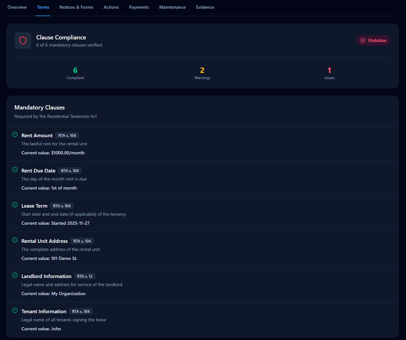This screenshot has width=406, height=340.
Task: Click the 1 Issues counter
Action: click(x=329, y=73)
